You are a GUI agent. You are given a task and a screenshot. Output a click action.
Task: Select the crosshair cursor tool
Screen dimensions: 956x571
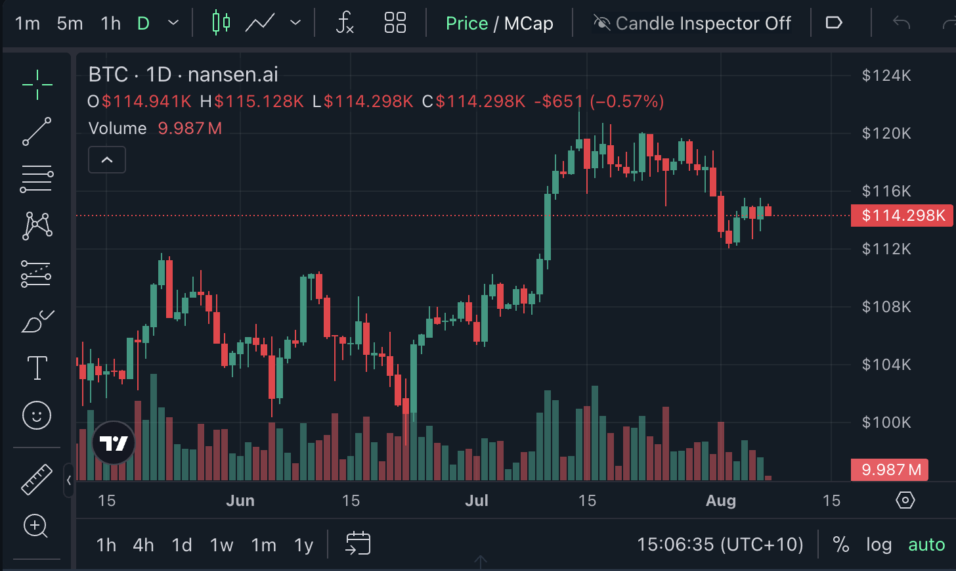[37, 84]
